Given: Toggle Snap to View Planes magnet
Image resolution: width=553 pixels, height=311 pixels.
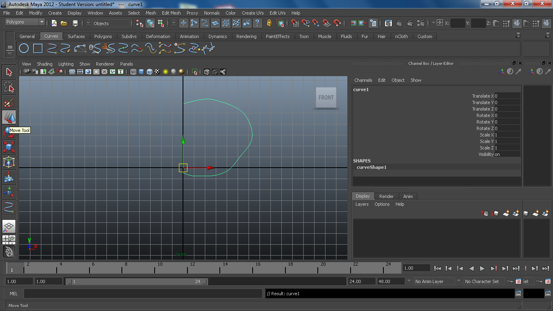Looking at the screenshot, I should [x=326, y=23].
